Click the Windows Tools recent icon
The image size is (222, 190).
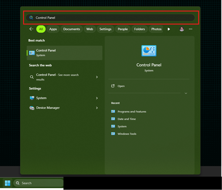(x=113, y=134)
